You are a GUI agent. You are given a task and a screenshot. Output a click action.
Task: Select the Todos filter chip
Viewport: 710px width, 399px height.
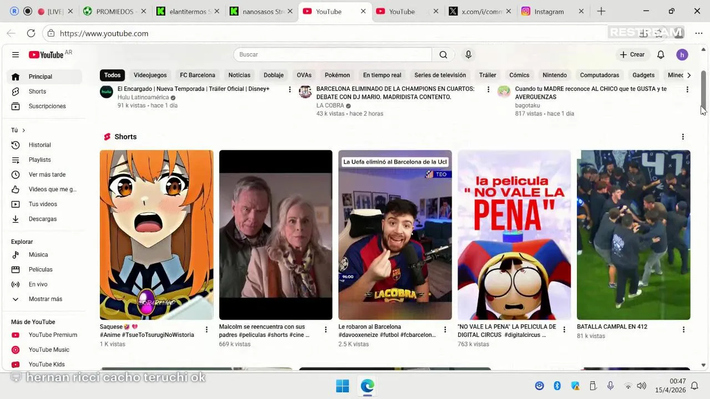point(112,75)
